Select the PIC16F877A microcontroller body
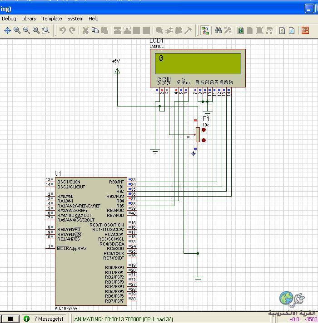The image size is (318, 323). point(91,241)
